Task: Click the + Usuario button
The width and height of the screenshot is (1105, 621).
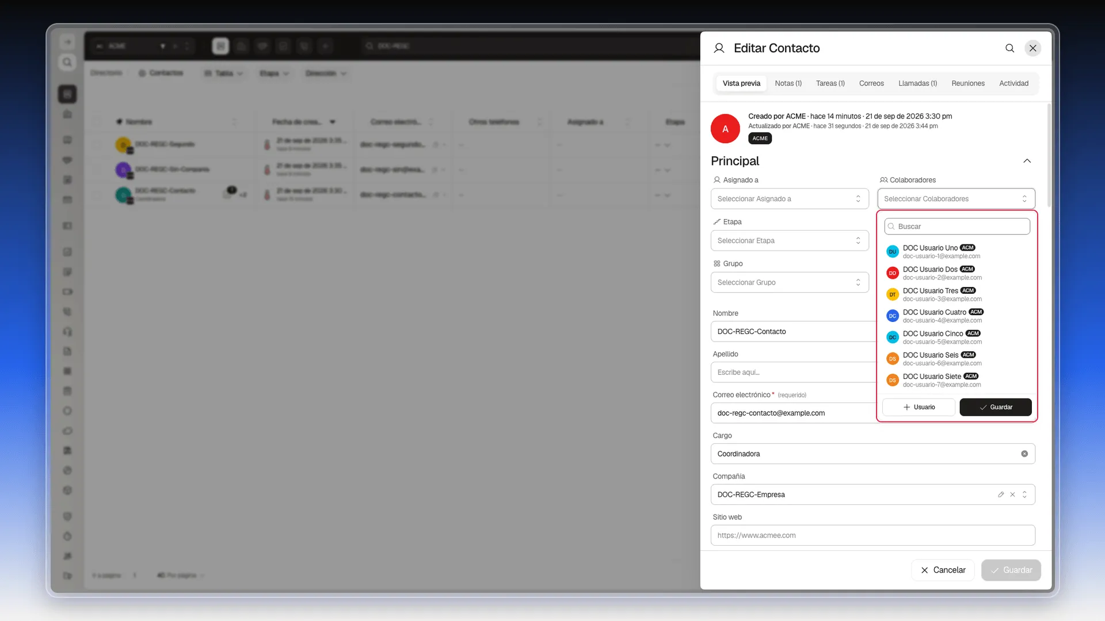Action: click(x=919, y=407)
